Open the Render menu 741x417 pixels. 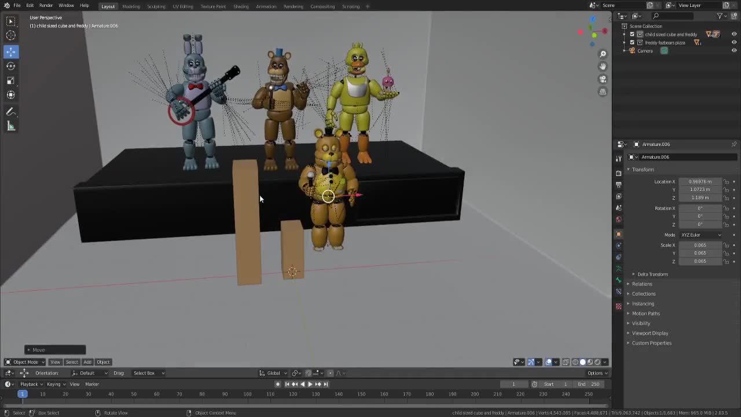pyautogui.click(x=46, y=6)
